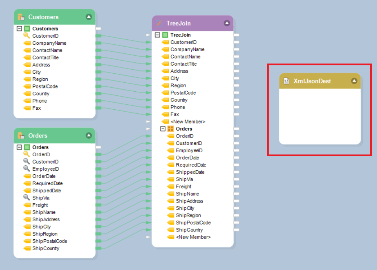377x270 pixels.
Task: Click the XmlJsonDest file icon in header
Action: click(286, 81)
